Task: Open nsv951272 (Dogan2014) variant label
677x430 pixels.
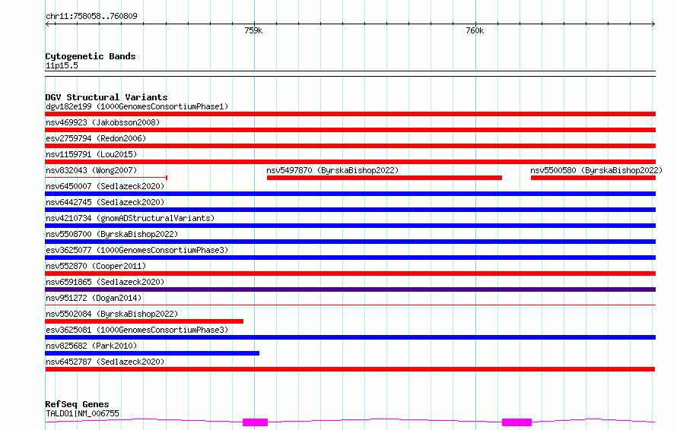Action: [94, 298]
